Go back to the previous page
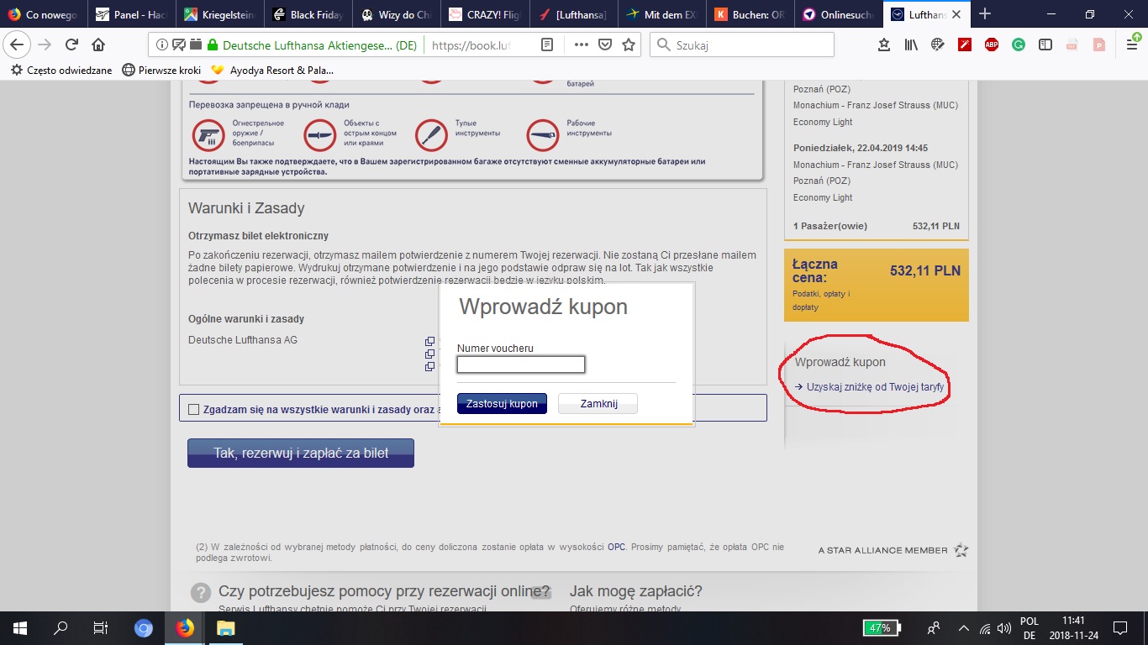 18,45
